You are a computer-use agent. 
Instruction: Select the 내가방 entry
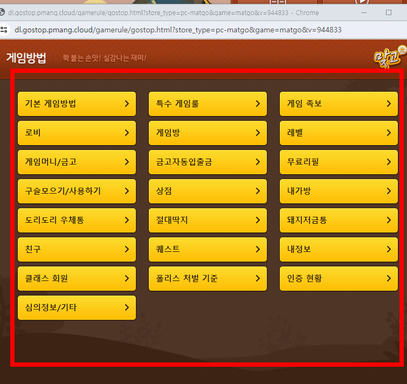[339, 191]
